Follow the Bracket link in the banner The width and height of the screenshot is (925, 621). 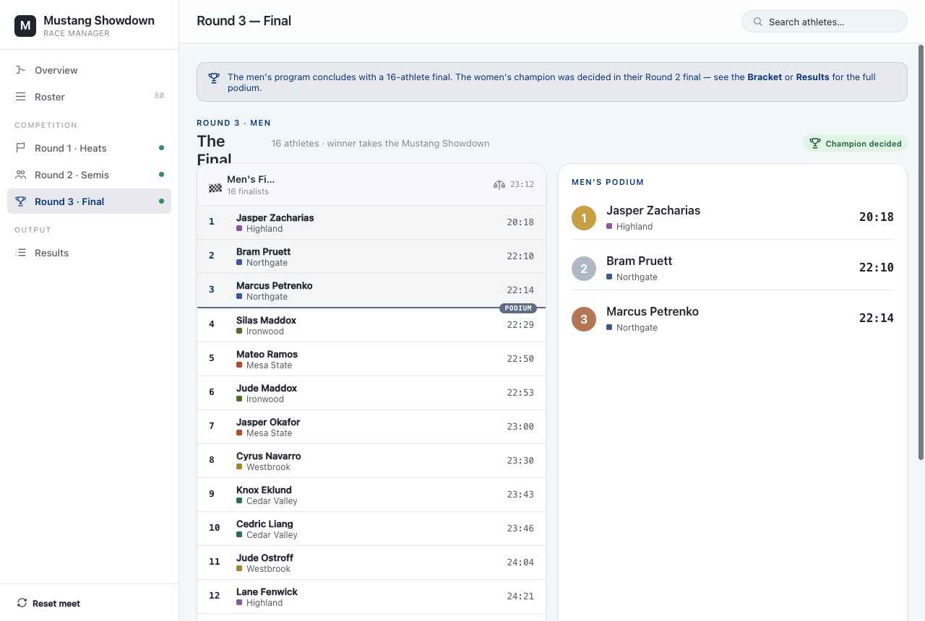coord(765,77)
